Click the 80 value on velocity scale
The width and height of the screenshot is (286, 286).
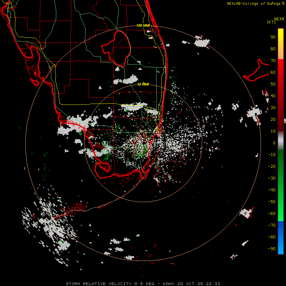click(273, 49)
